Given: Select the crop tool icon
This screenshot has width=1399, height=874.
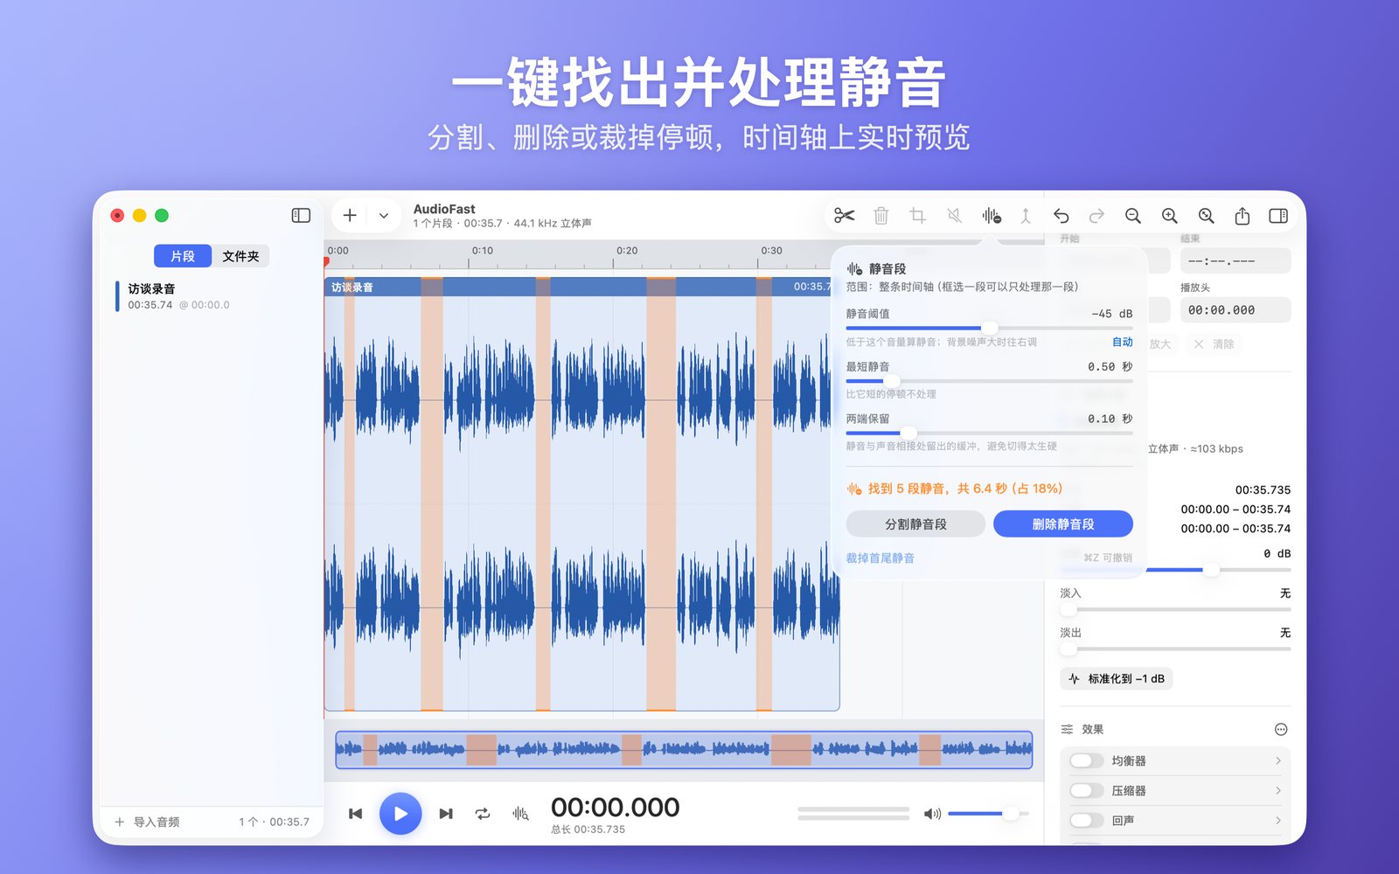Looking at the screenshot, I should point(917,215).
